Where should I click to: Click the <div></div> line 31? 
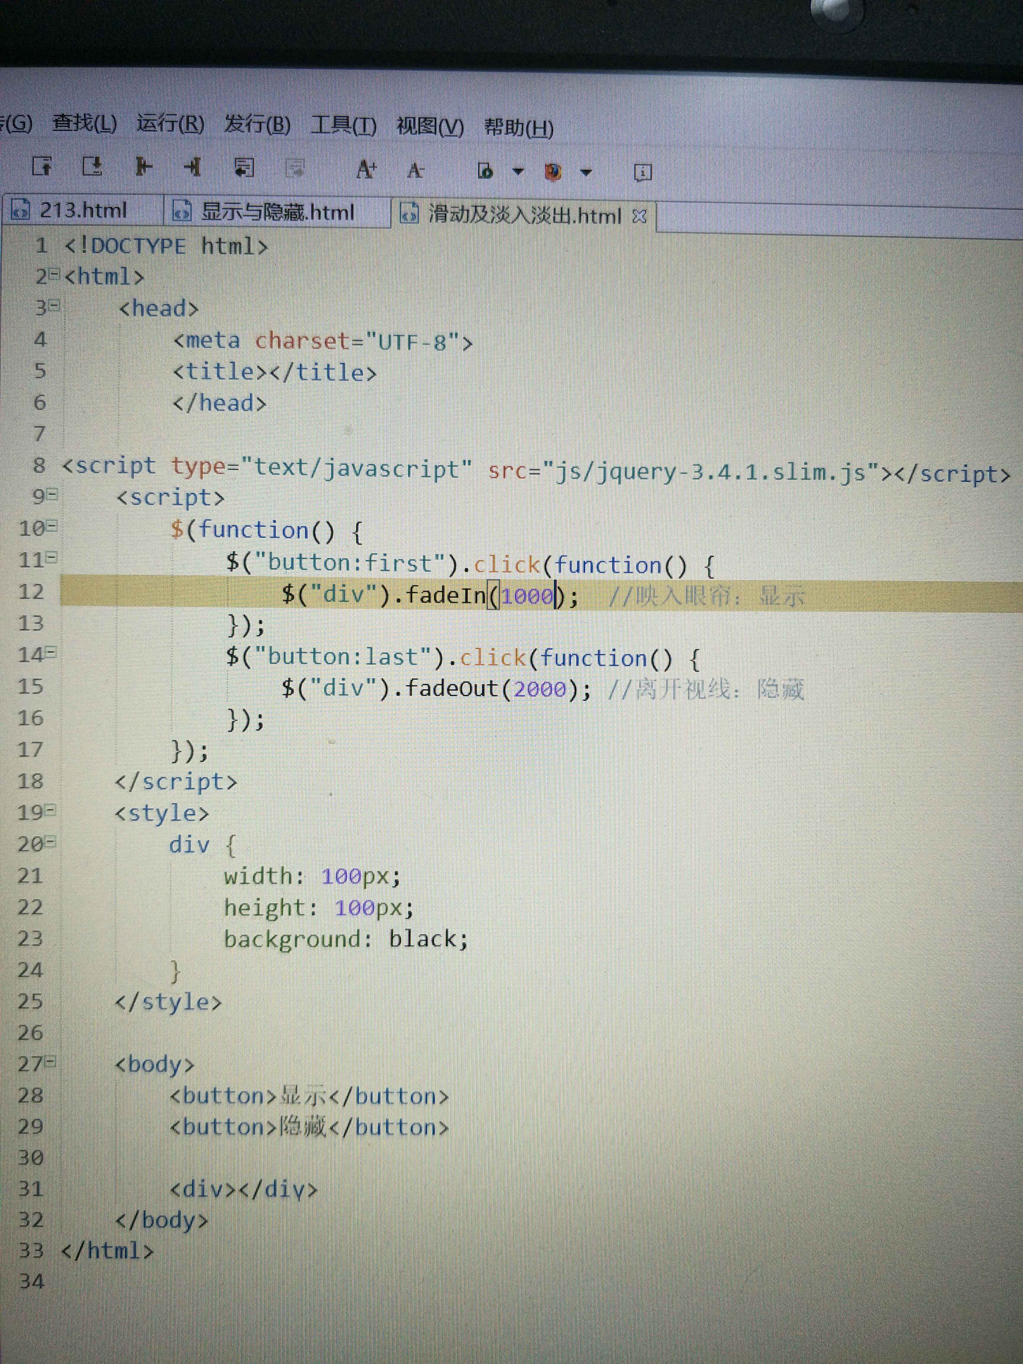coord(244,1189)
